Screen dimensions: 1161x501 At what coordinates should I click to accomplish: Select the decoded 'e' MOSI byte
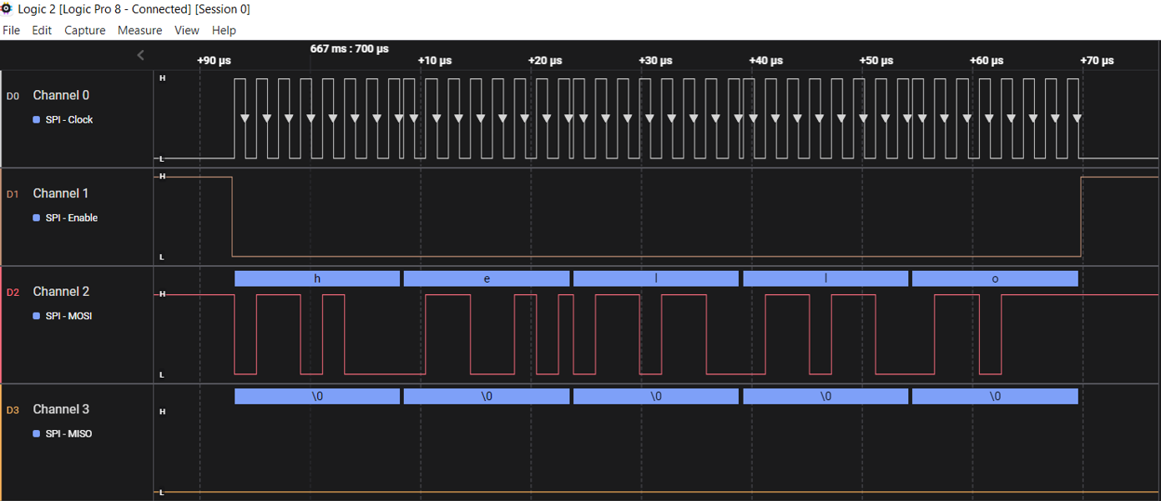487,278
